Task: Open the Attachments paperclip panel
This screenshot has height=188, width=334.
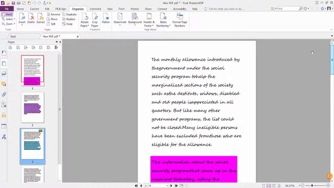Action: pyautogui.click(x=4, y=94)
